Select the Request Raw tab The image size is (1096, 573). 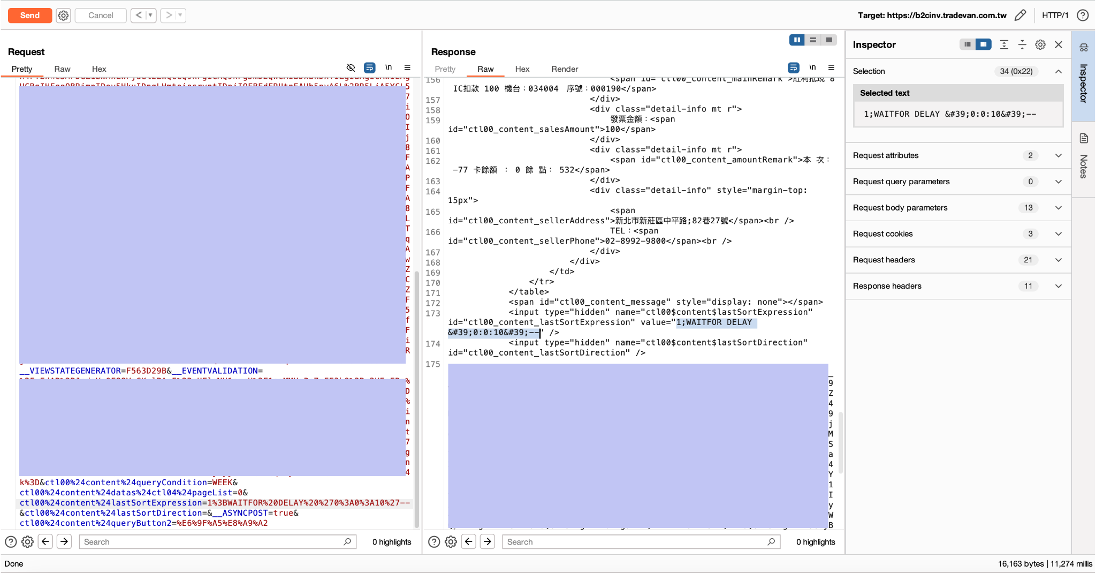pyautogui.click(x=62, y=69)
